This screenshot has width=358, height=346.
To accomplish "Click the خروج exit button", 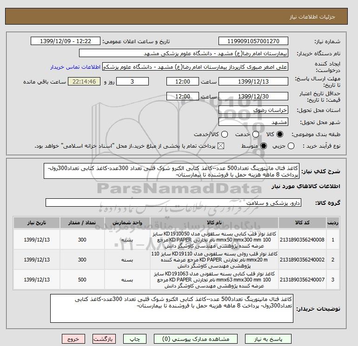I will (73, 339).
